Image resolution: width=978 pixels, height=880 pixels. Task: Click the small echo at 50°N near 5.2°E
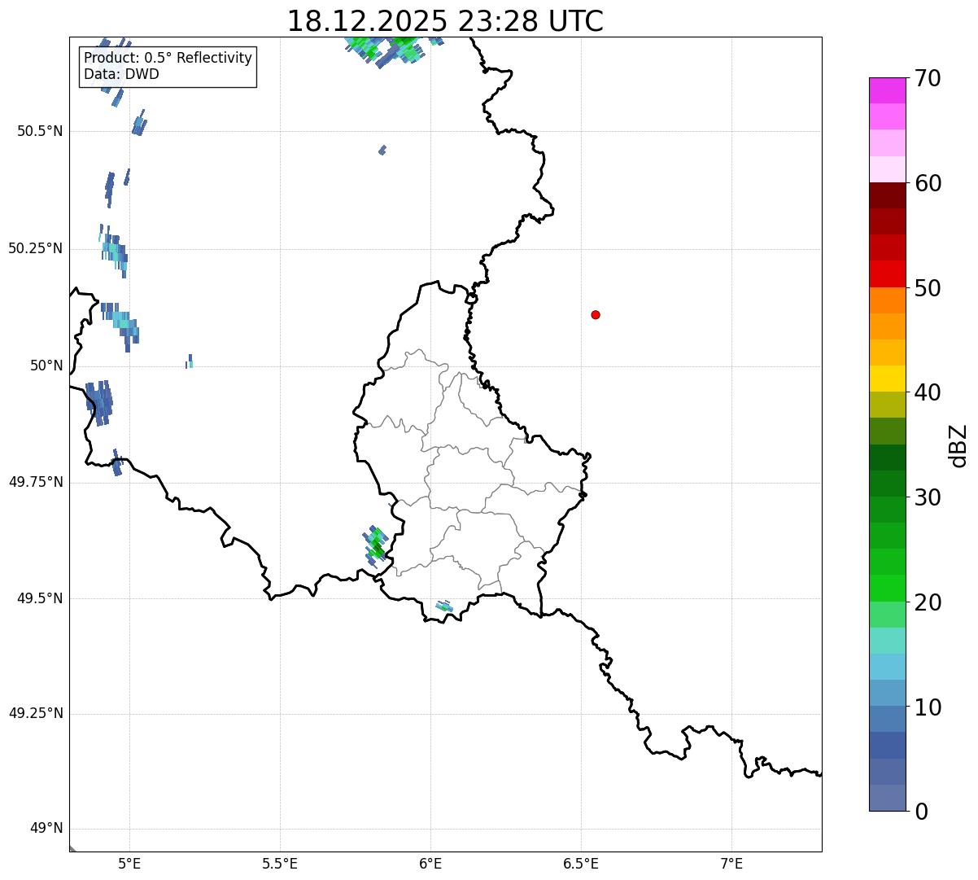point(190,361)
